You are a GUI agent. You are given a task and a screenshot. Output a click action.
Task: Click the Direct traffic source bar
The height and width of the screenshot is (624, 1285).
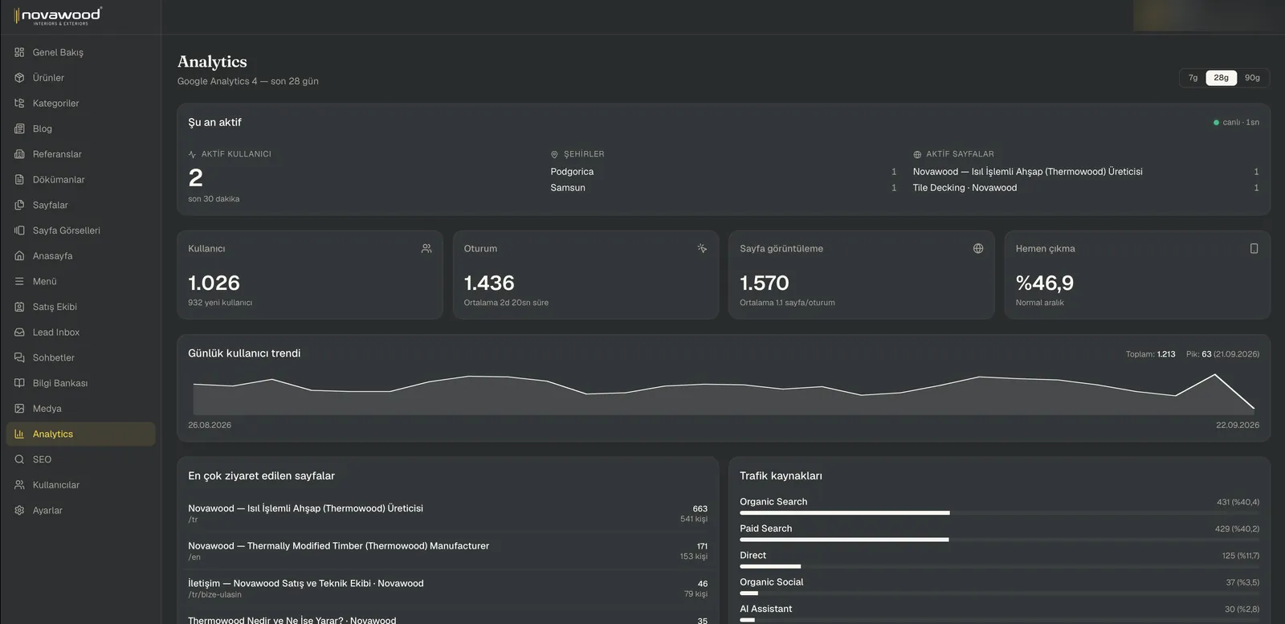[999, 566]
